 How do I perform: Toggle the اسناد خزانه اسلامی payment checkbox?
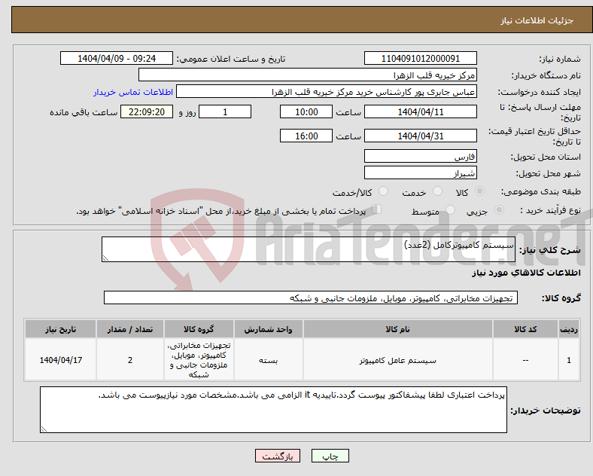pos(376,209)
